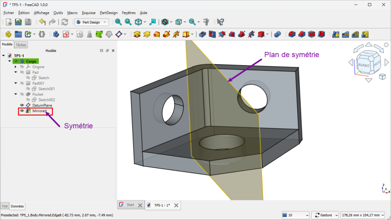391x220 pixels.
Task: Click the Fillet tool icon
Action: tap(292, 34)
